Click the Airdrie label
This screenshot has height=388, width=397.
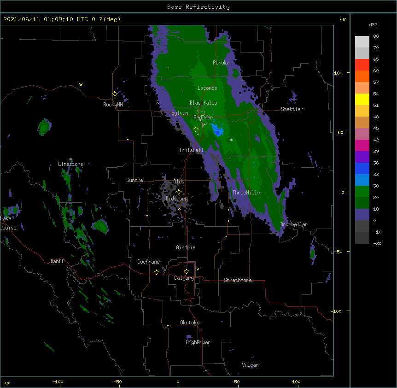186,247
